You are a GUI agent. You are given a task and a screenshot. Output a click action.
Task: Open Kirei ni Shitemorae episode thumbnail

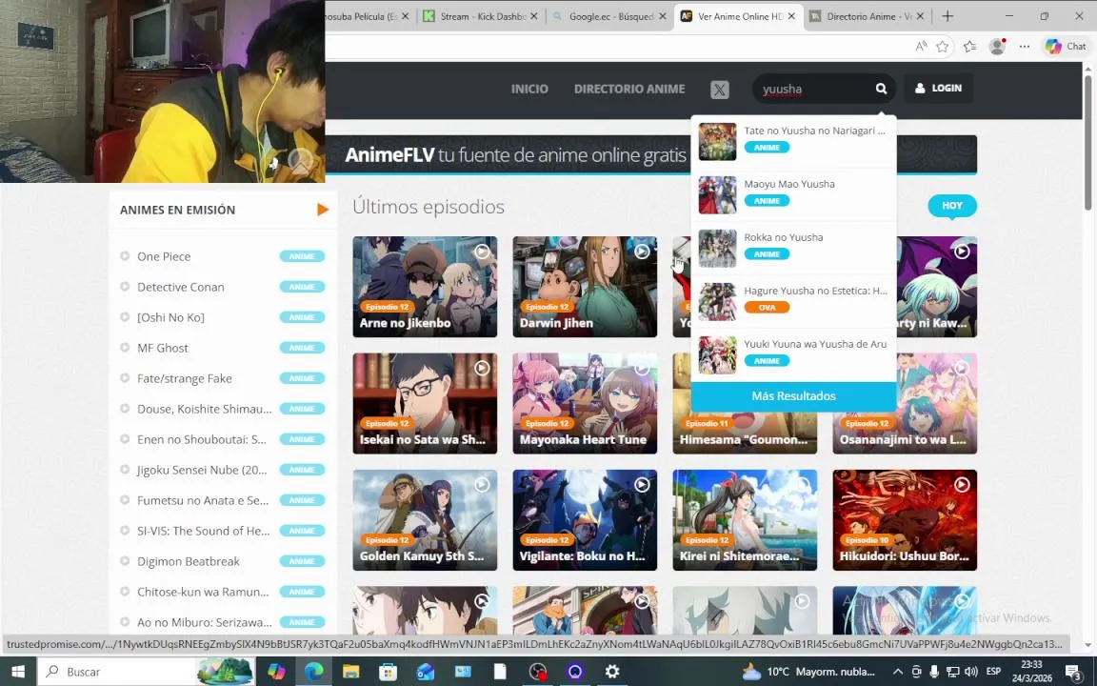coord(745,520)
